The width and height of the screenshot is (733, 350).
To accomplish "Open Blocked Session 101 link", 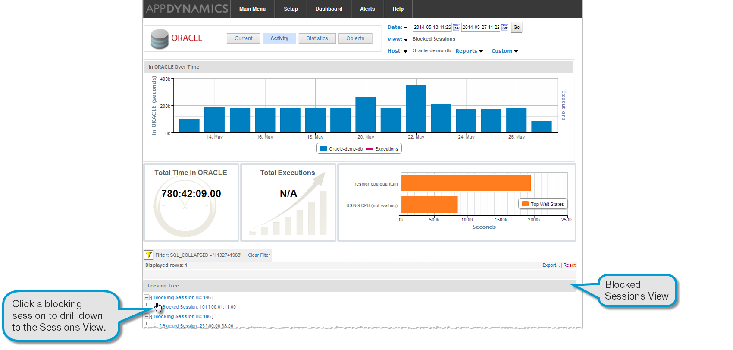I will tap(185, 307).
